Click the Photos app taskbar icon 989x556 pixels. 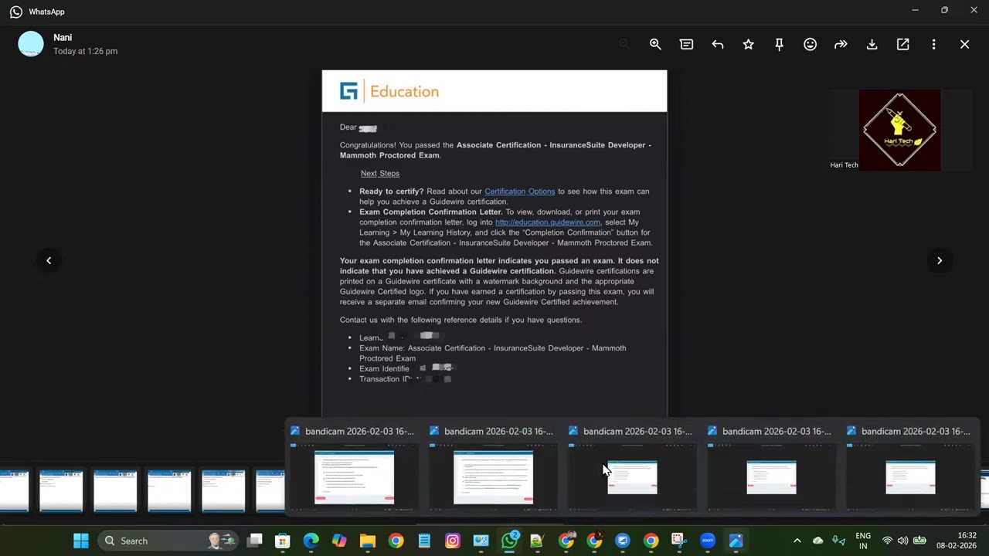[736, 541]
